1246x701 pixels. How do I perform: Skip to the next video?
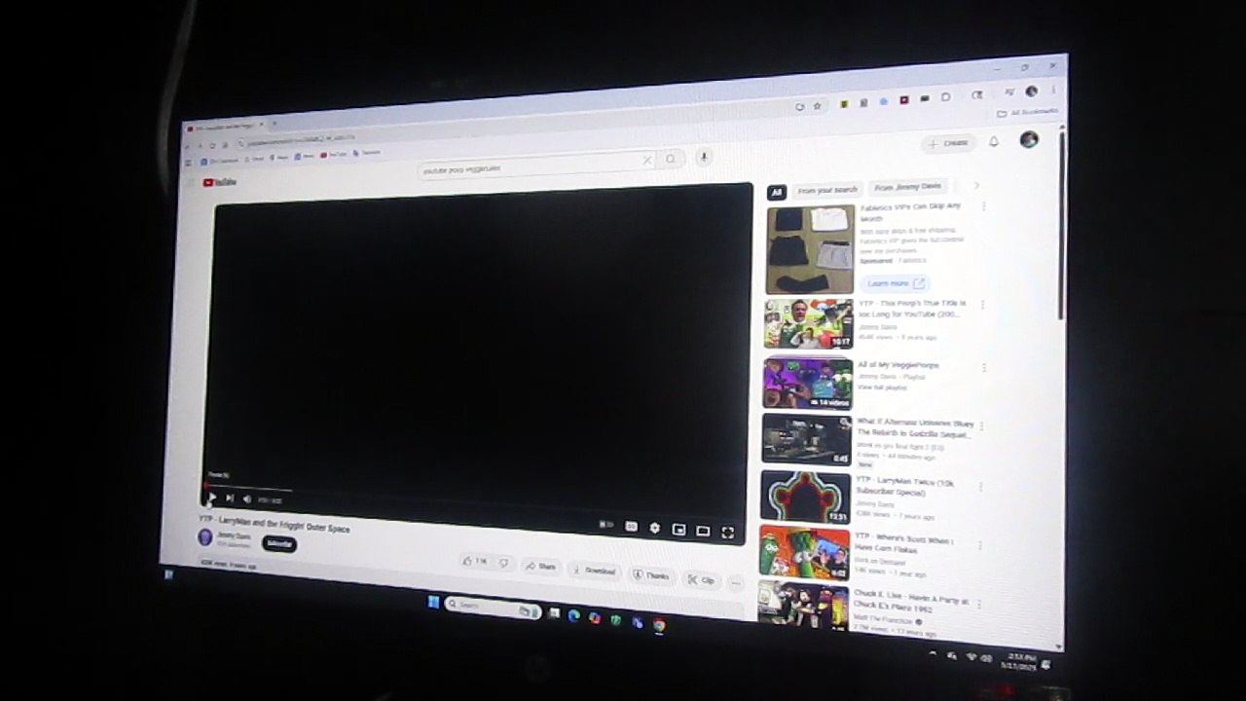click(x=230, y=498)
